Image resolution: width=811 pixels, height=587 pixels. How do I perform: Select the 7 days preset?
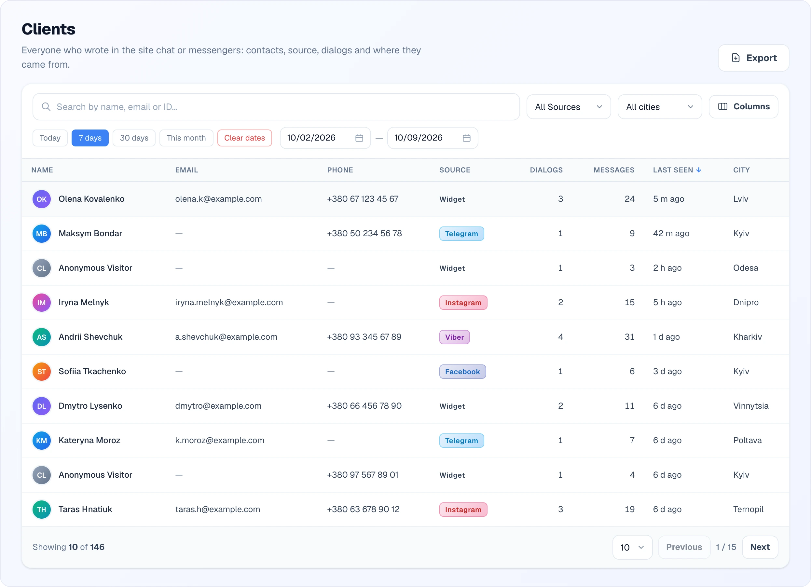pyautogui.click(x=90, y=138)
